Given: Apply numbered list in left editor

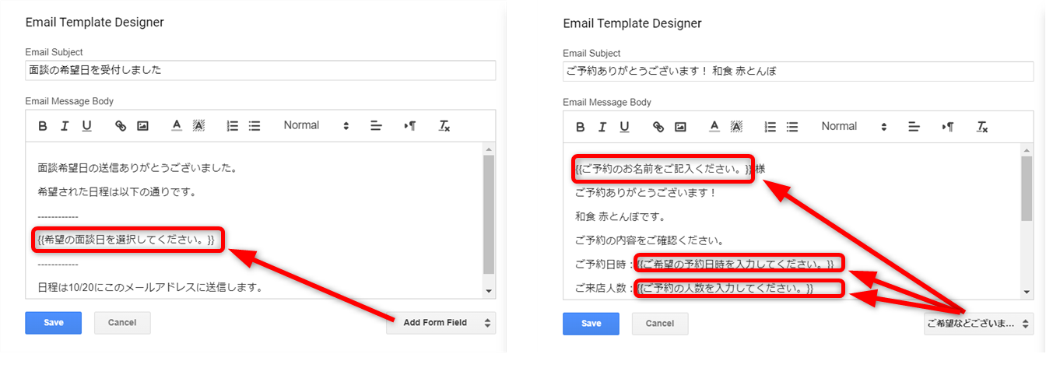Looking at the screenshot, I should (232, 126).
